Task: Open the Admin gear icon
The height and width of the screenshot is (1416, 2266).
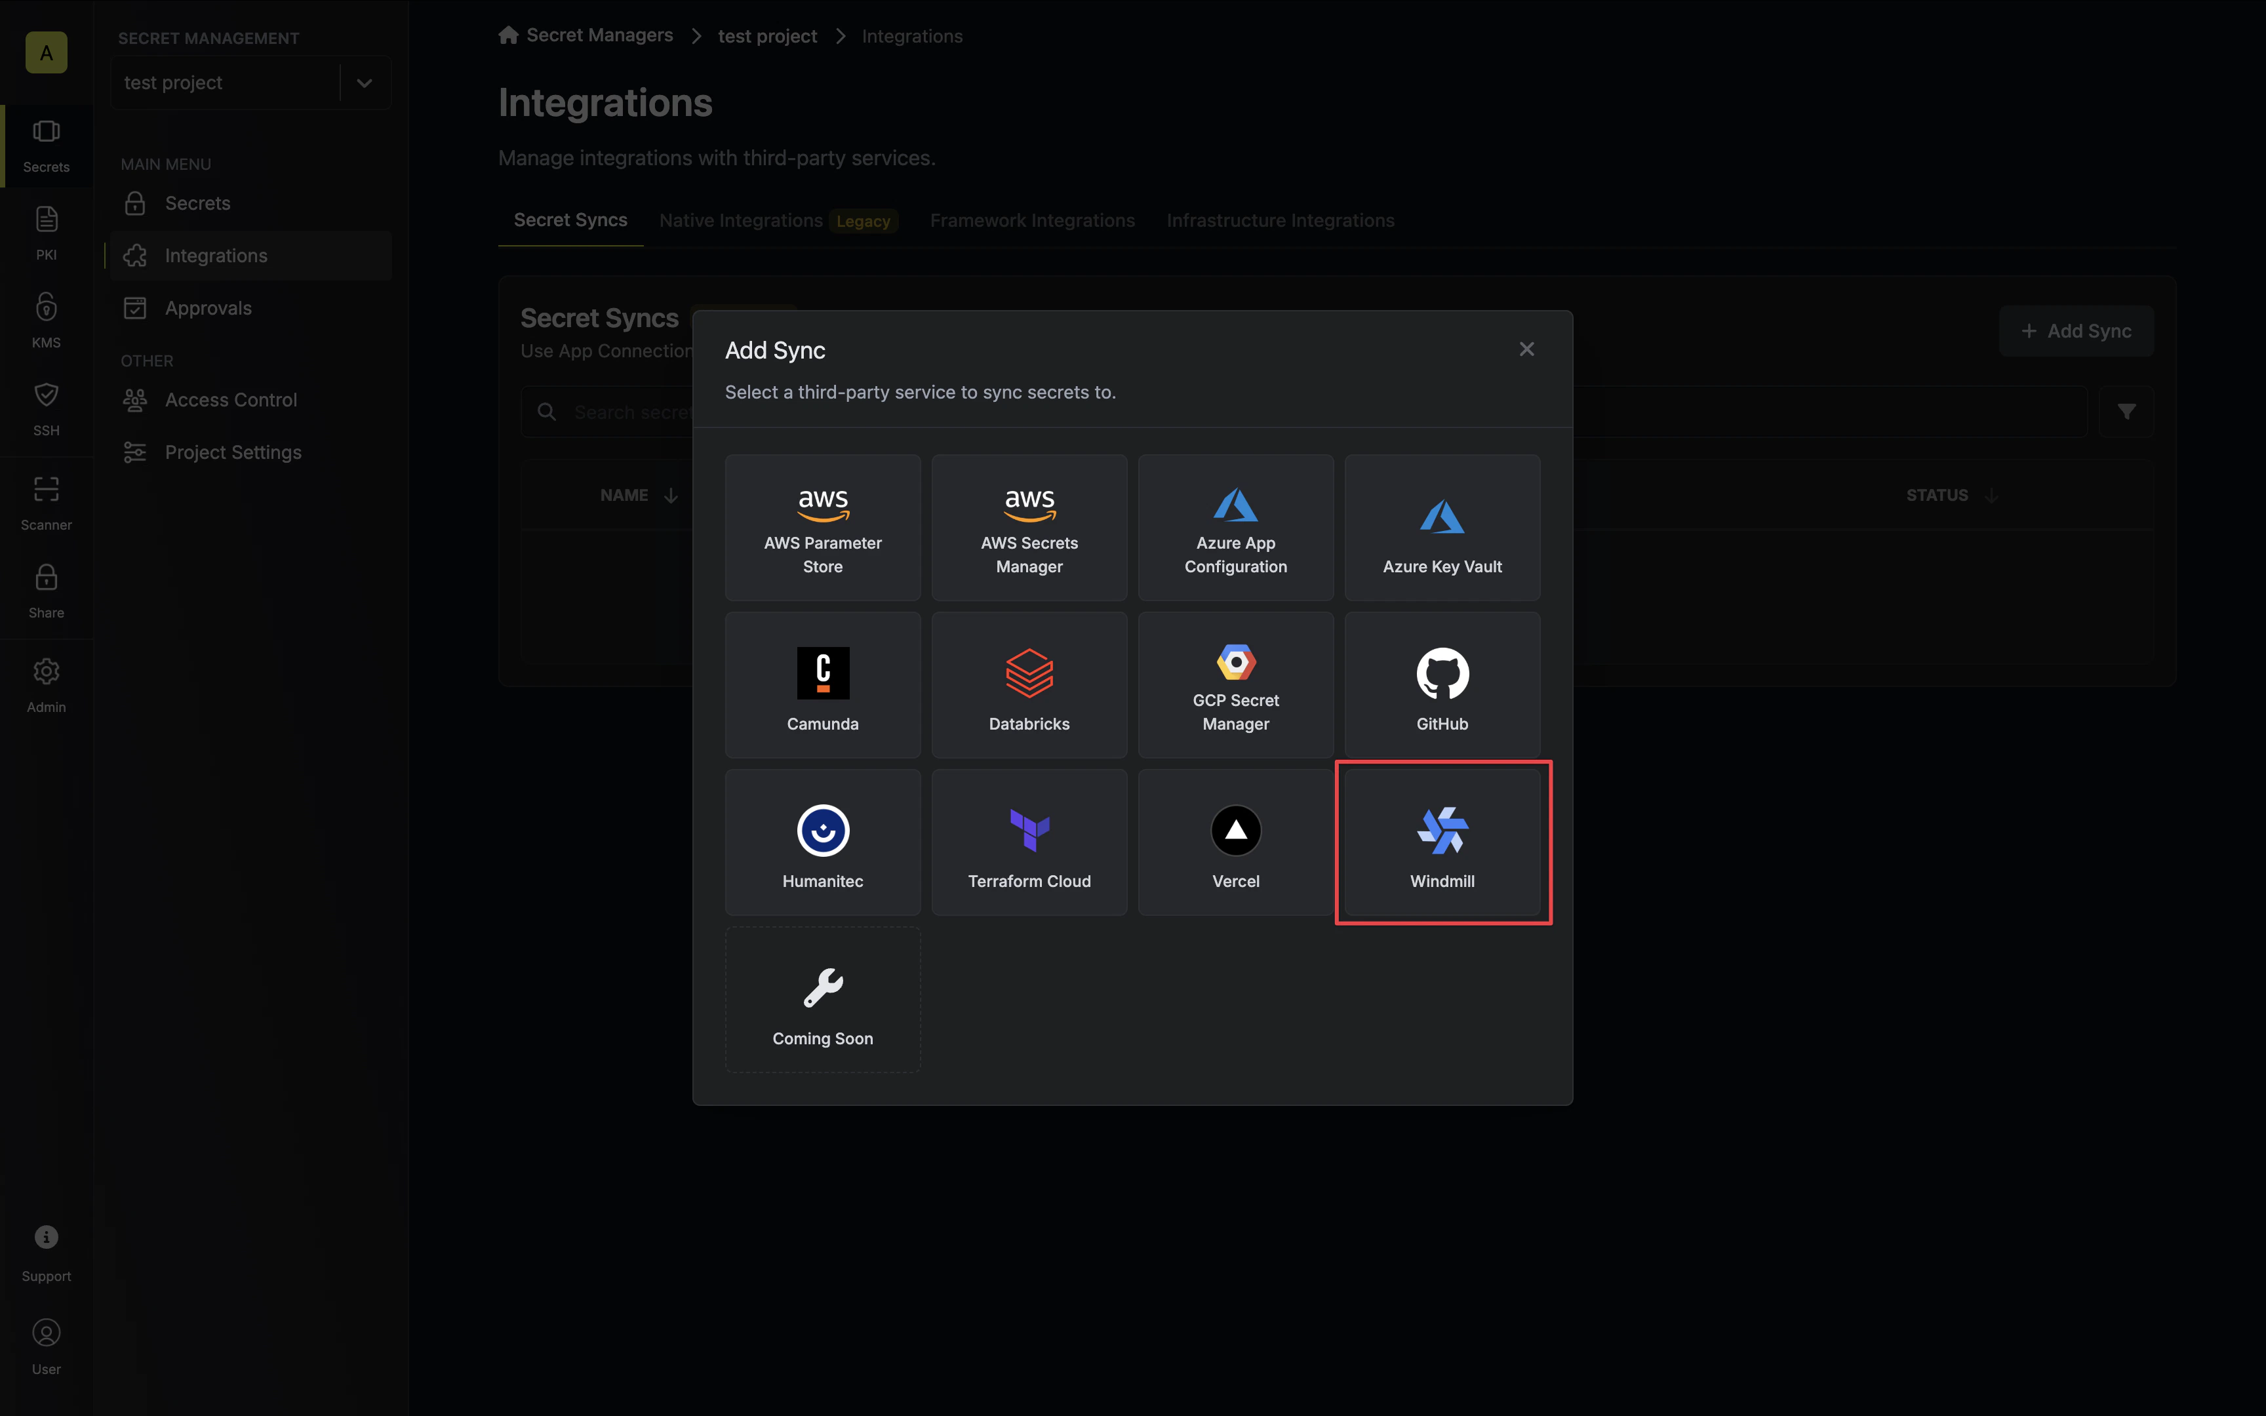Action: [46, 686]
